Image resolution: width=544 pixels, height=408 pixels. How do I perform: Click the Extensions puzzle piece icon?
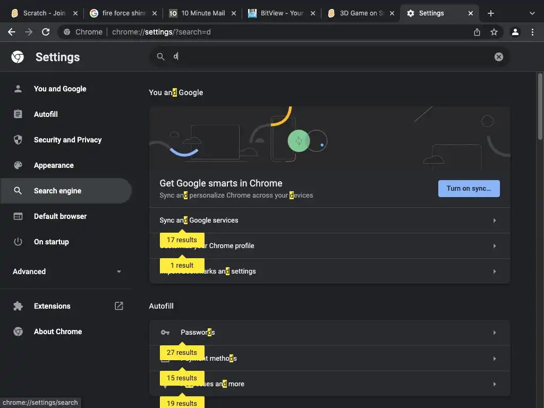point(18,306)
